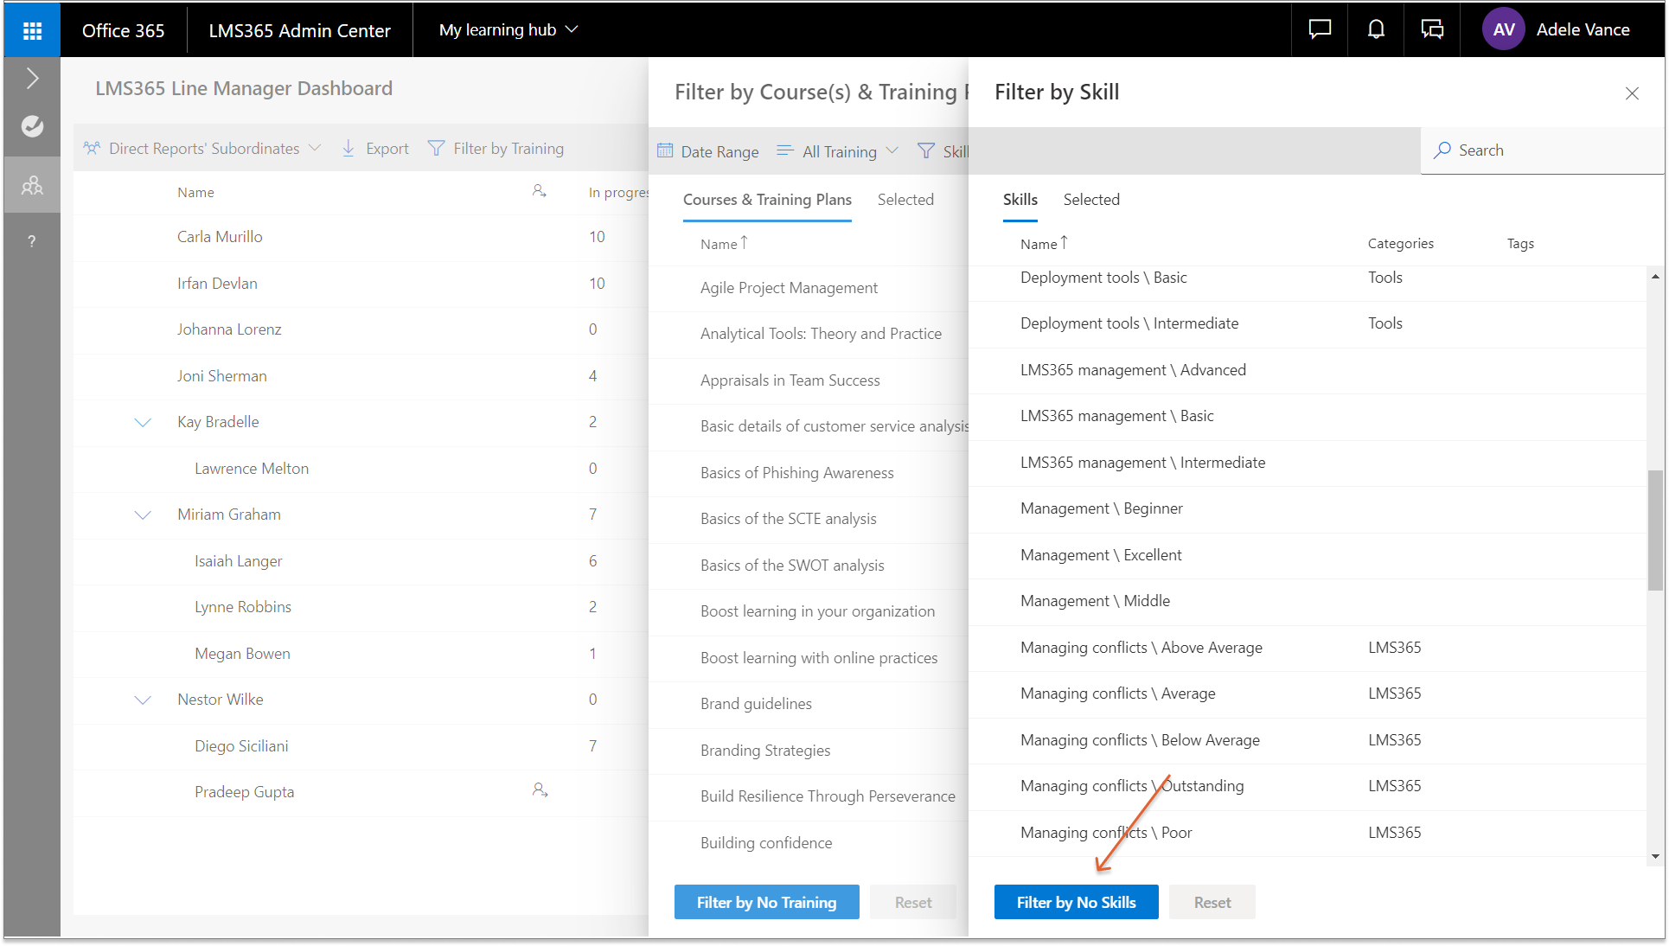Switch to Selected tab in skill panel

(x=1090, y=200)
